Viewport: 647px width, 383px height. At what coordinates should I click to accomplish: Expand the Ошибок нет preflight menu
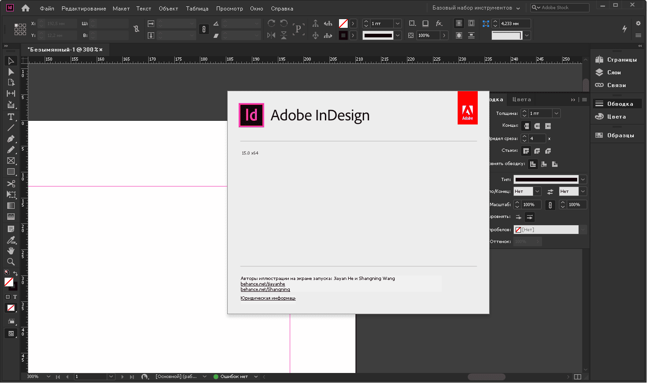(256, 377)
